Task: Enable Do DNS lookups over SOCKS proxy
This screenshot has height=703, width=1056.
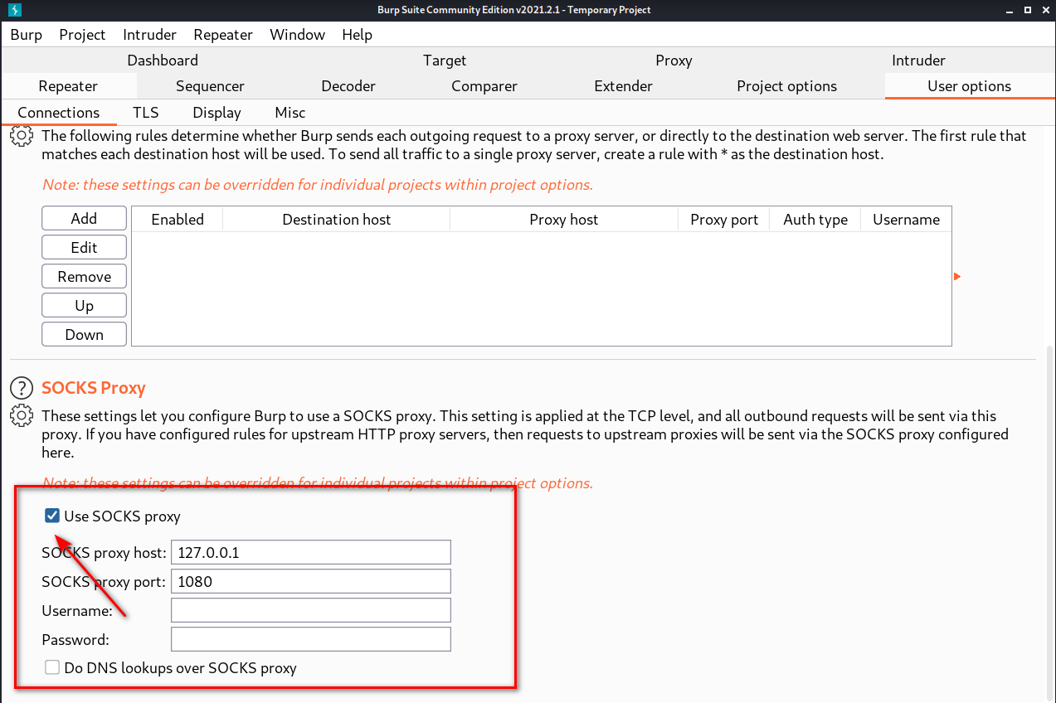Action: (x=53, y=667)
